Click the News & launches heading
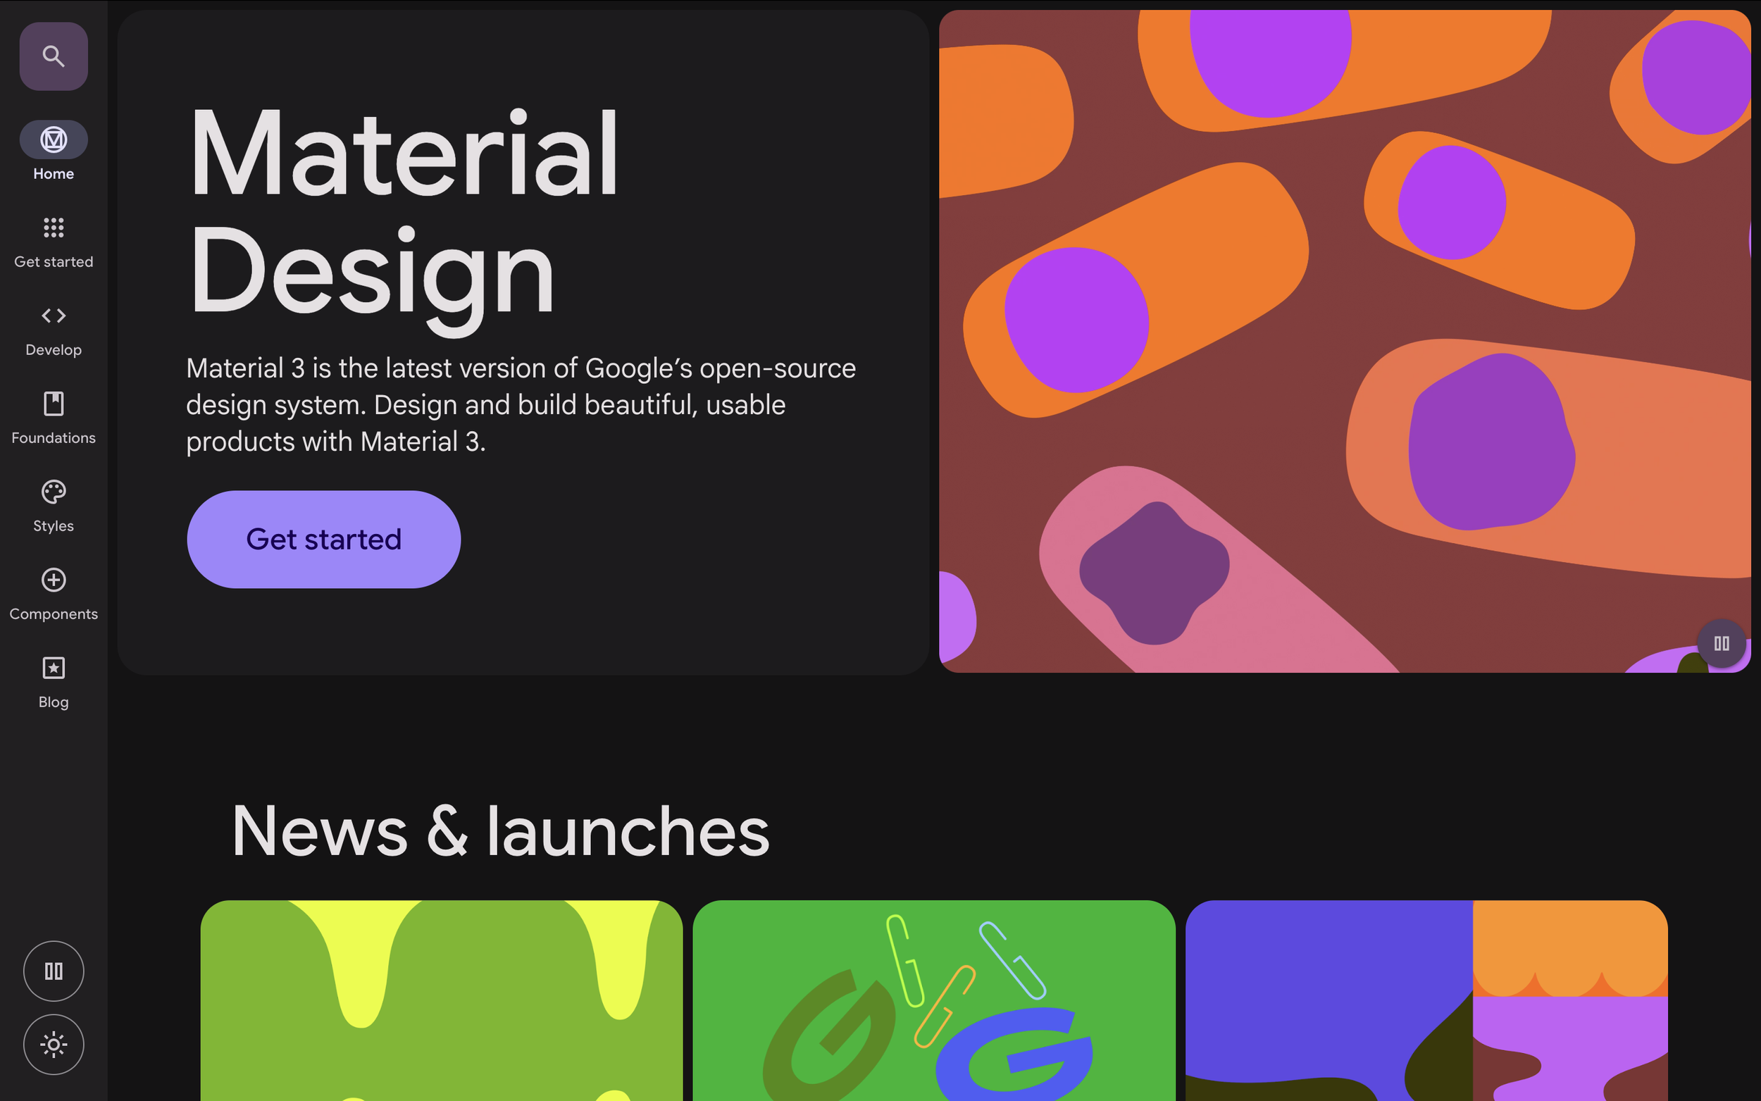The width and height of the screenshot is (1761, 1101). tap(500, 831)
